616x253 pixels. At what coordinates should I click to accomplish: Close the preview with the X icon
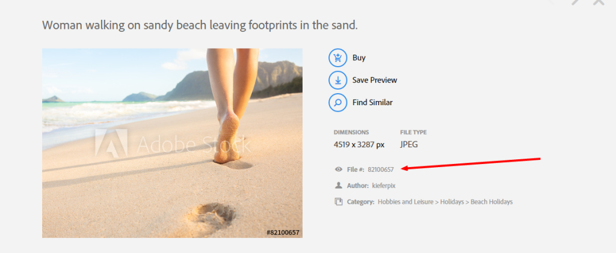coord(599,2)
